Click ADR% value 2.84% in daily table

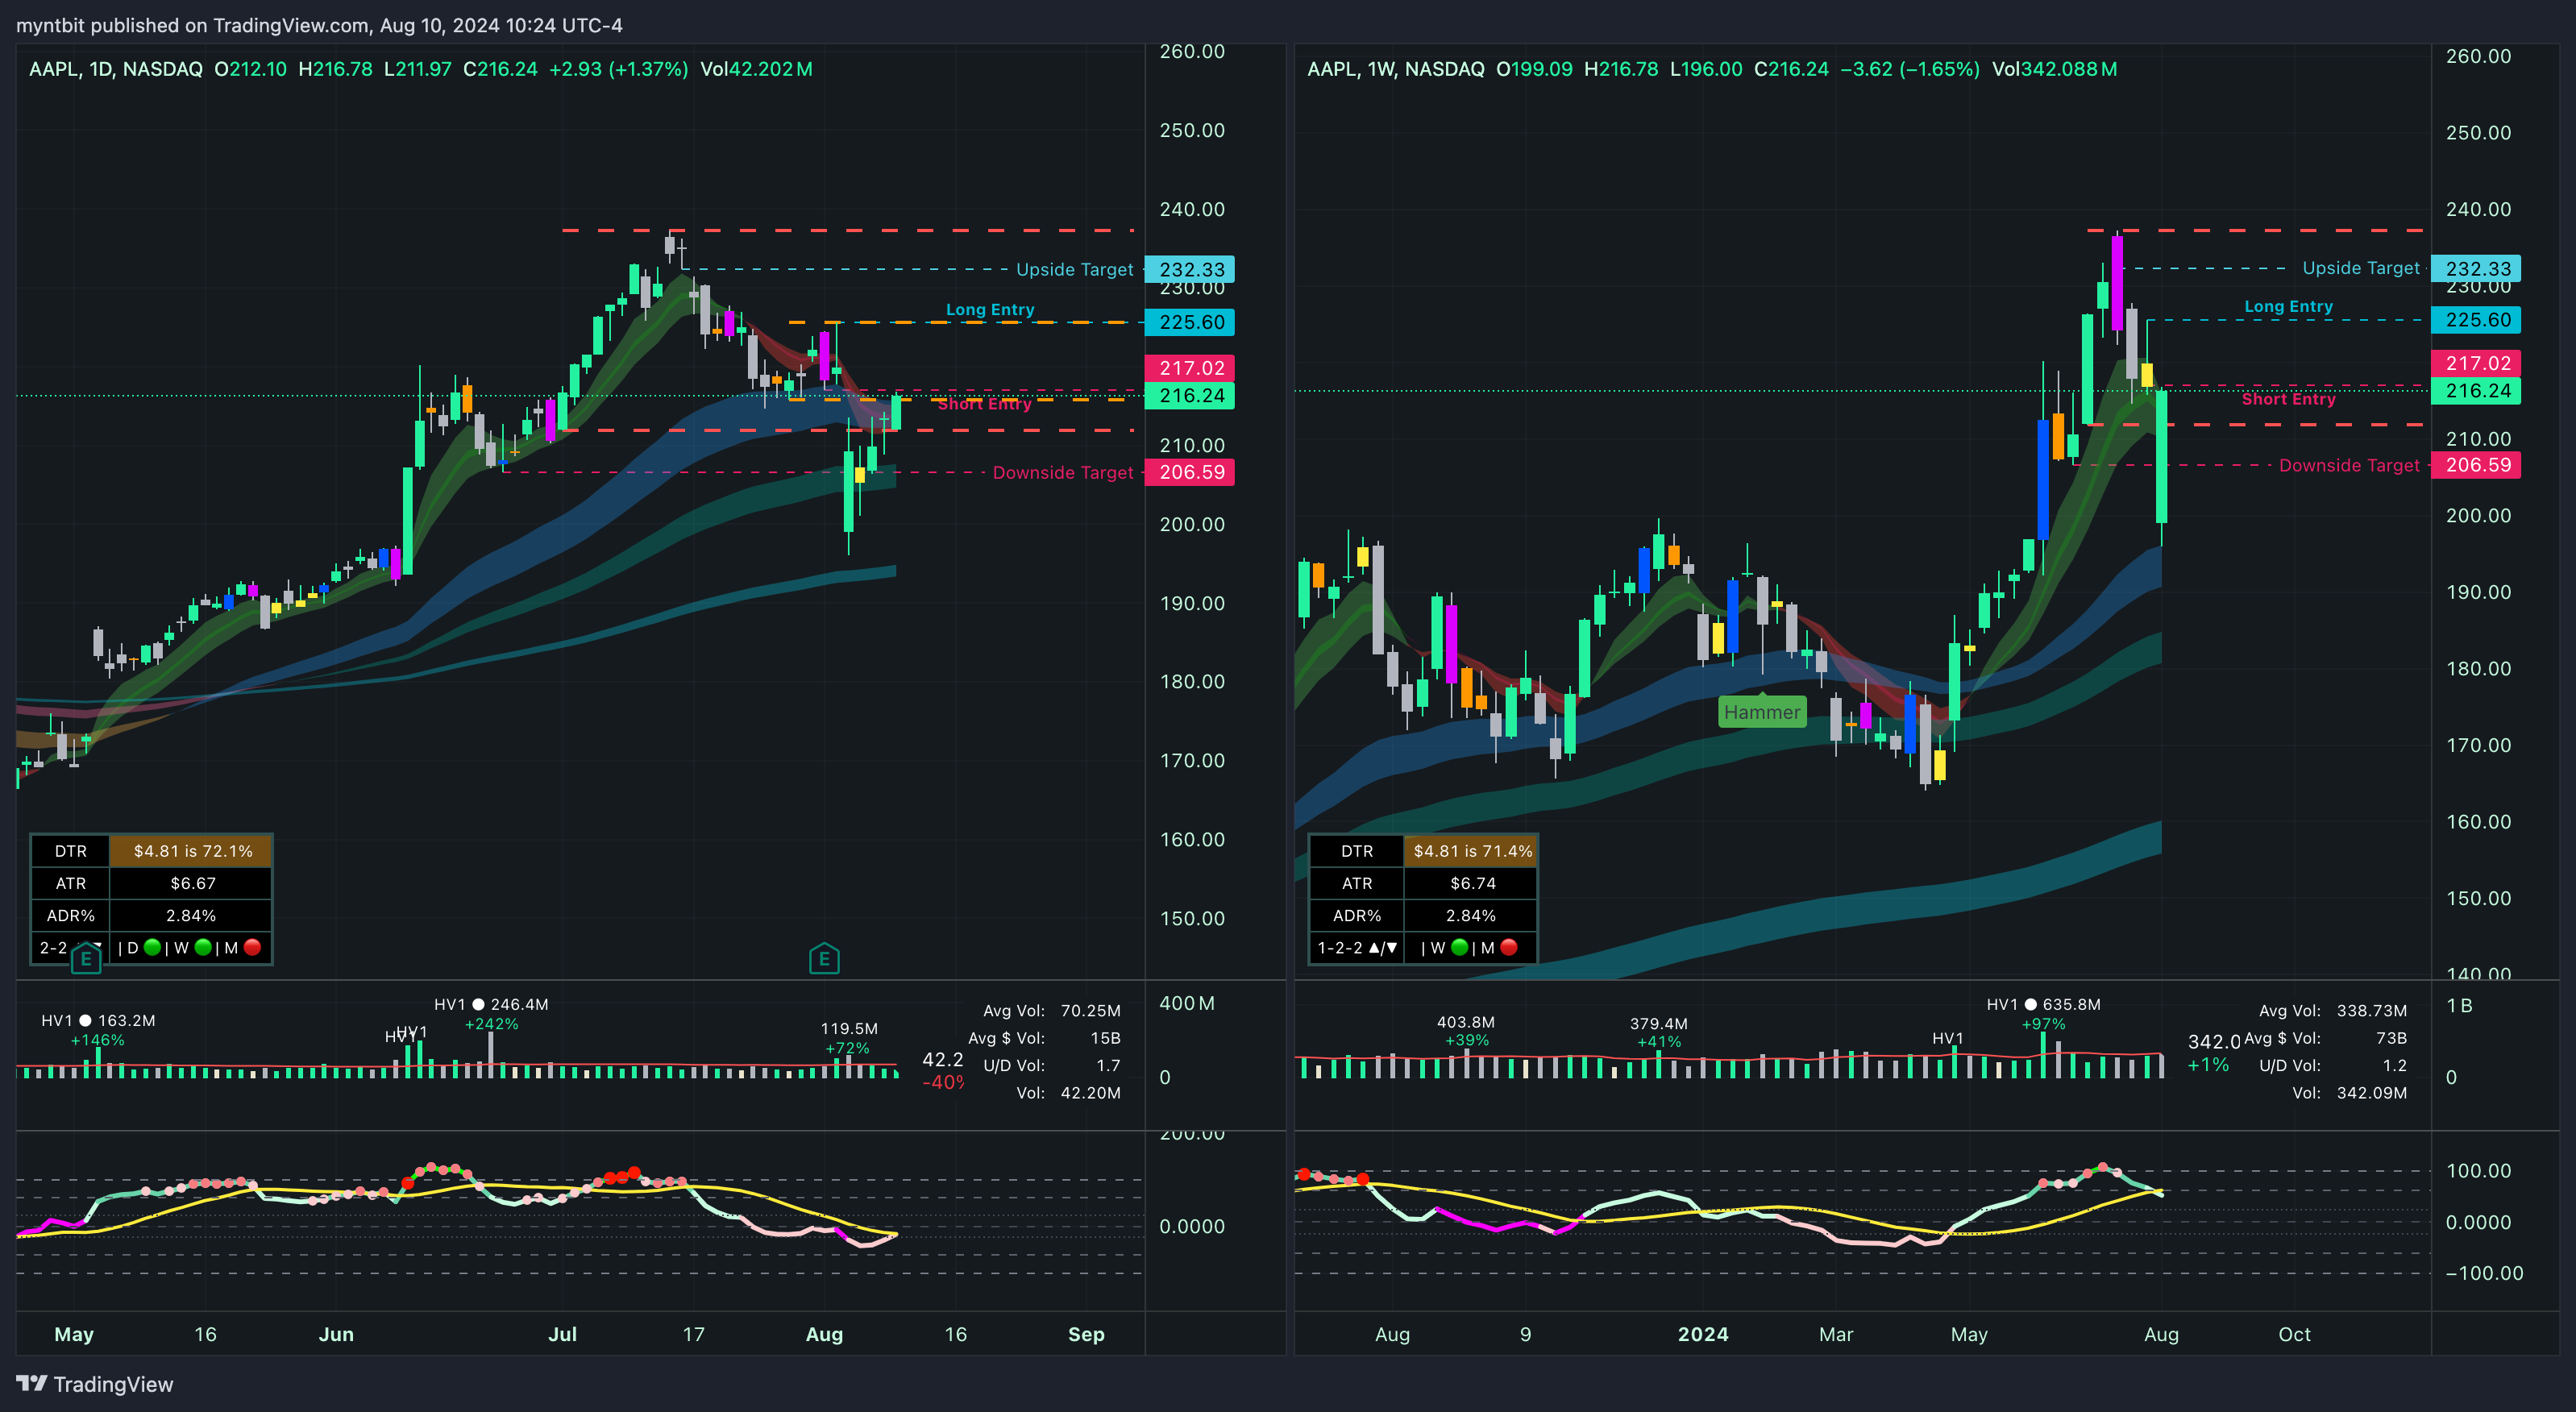pos(191,915)
